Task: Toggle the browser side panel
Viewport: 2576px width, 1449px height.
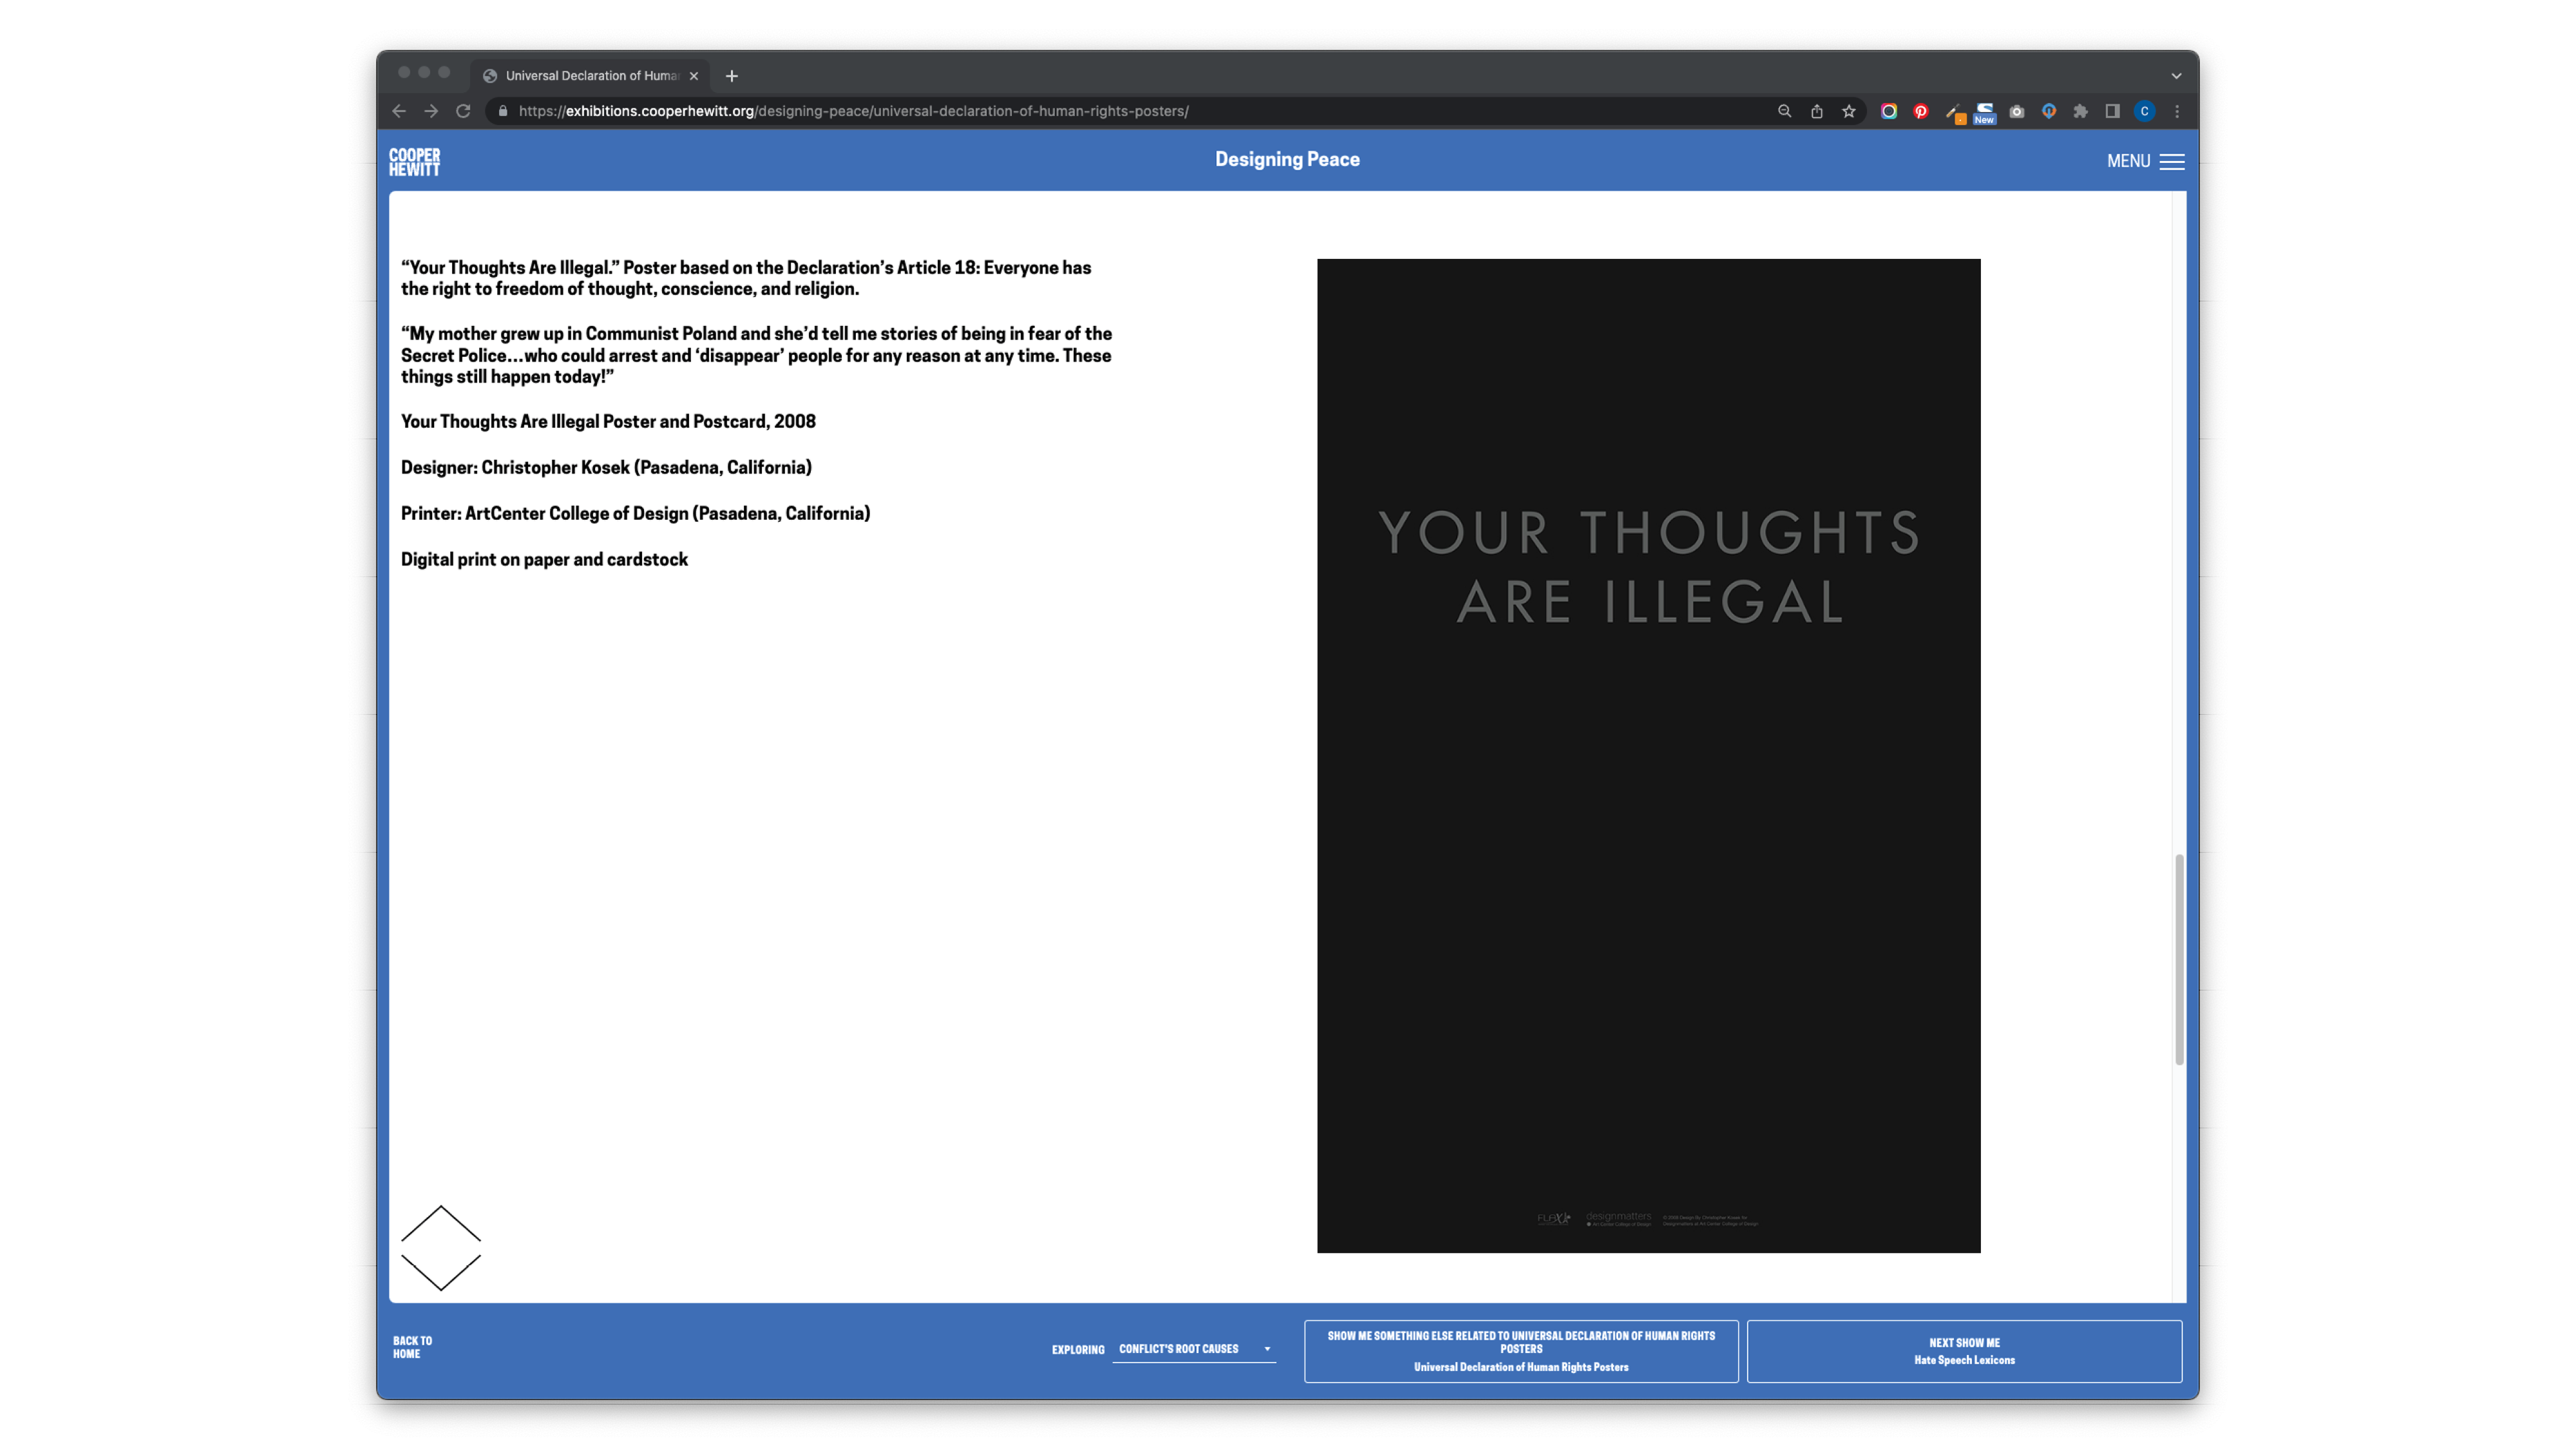Action: pos(2113,111)
